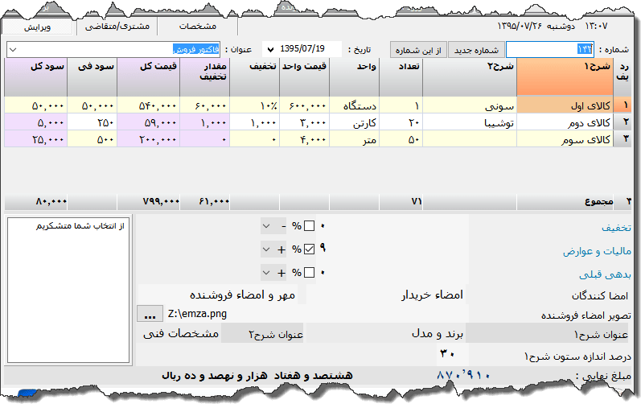
Task: Uncheck the مالیات و عوارض percent checkbox
Action: [x=310, y=249]
